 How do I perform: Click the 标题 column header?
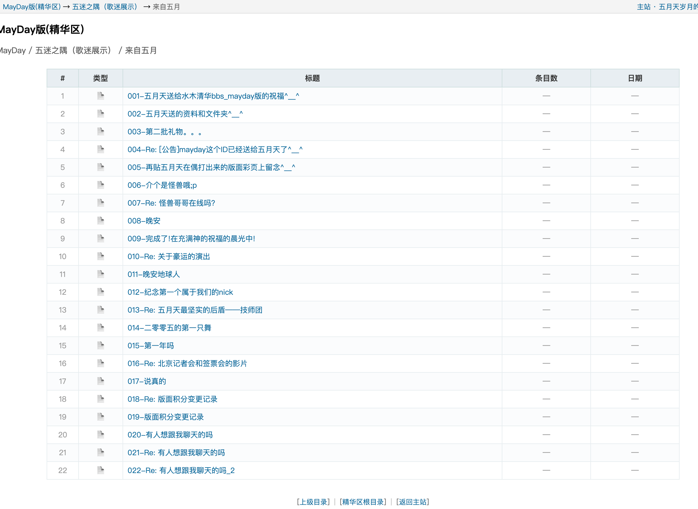pyautogui.click(x=312, y=78)
